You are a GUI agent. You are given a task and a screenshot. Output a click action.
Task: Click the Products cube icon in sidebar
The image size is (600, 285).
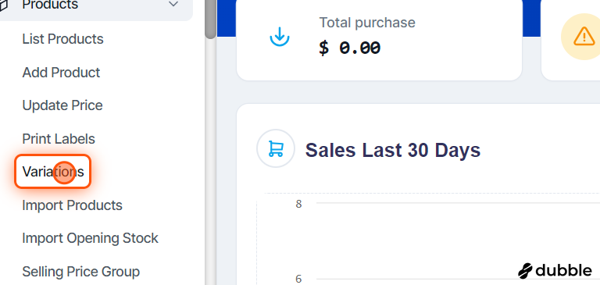[x=3, y=5]
